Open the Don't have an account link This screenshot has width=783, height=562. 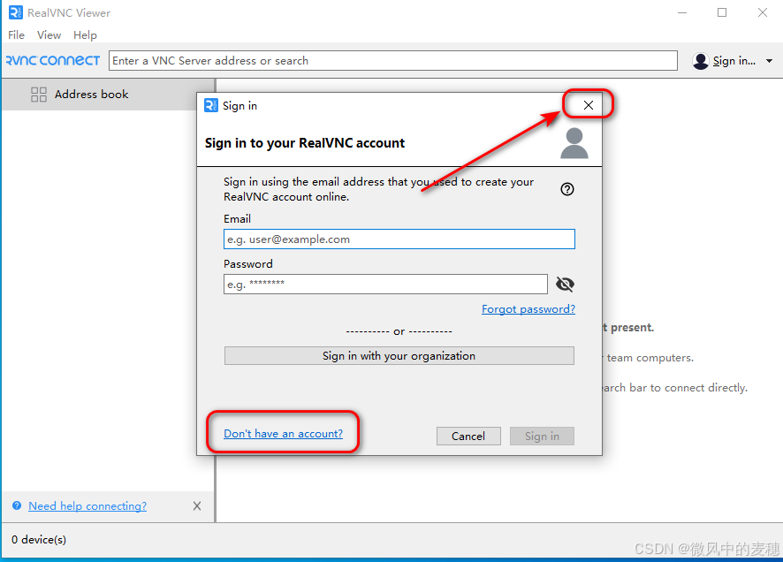(283, 433)
